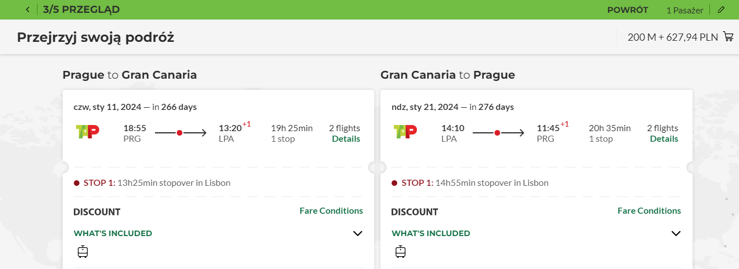Screen dimensions: 739x269
Task: Click the TAP airline logo on the Gran Canaria to Prague card
Action: tap(405, 132)
